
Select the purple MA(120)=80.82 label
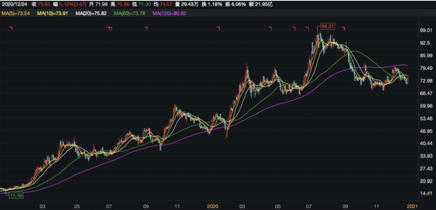coord(169,13)
